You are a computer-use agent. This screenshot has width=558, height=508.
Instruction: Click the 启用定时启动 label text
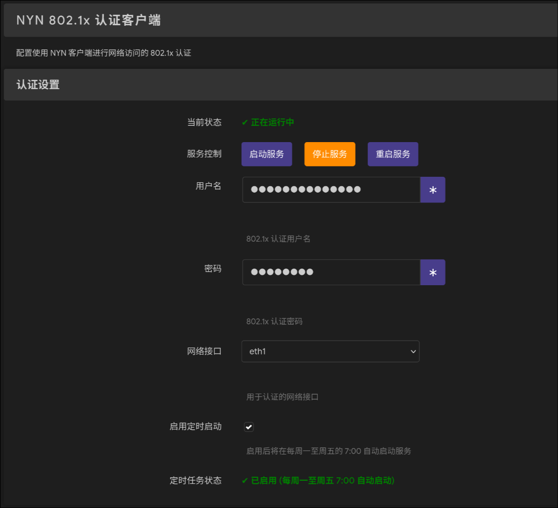(195, 426)
